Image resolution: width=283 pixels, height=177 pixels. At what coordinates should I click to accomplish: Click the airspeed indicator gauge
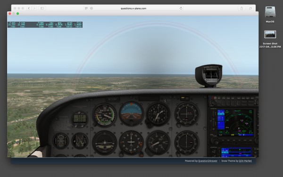[105, 115]
